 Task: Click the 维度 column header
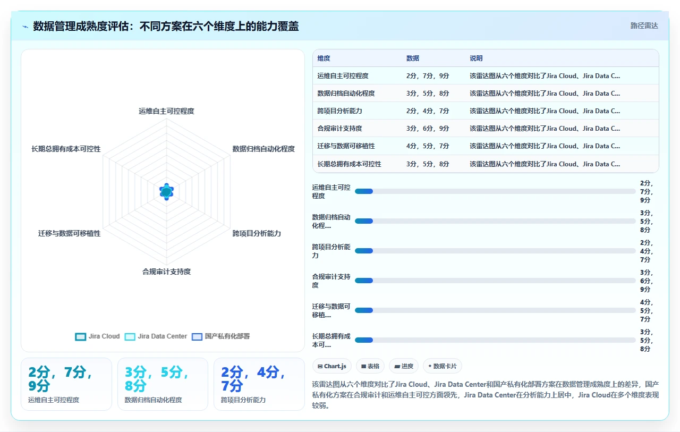pos(324,58)
